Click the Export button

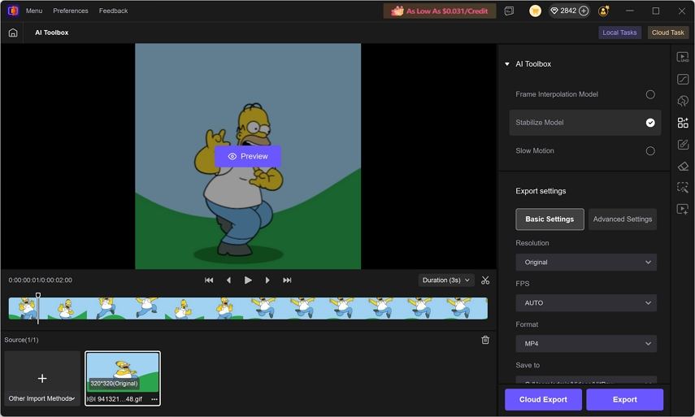[x=624, y=400]
